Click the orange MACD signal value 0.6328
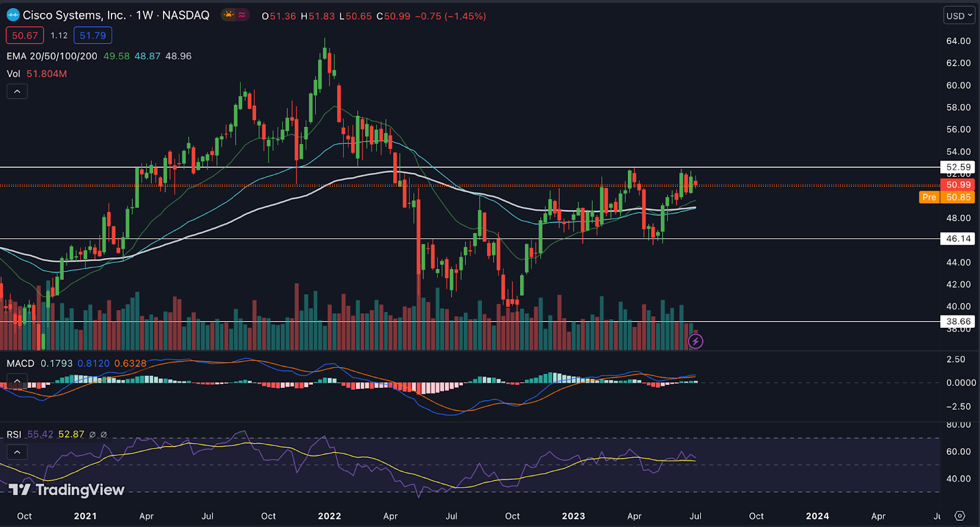The height and width of the screenshot is (527, 980). coord(130,363)
